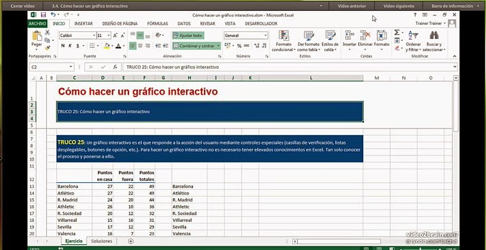Click the Formato cells icon
The height and width of the screenshot is (250, 486).
click(x=382, y=35)
